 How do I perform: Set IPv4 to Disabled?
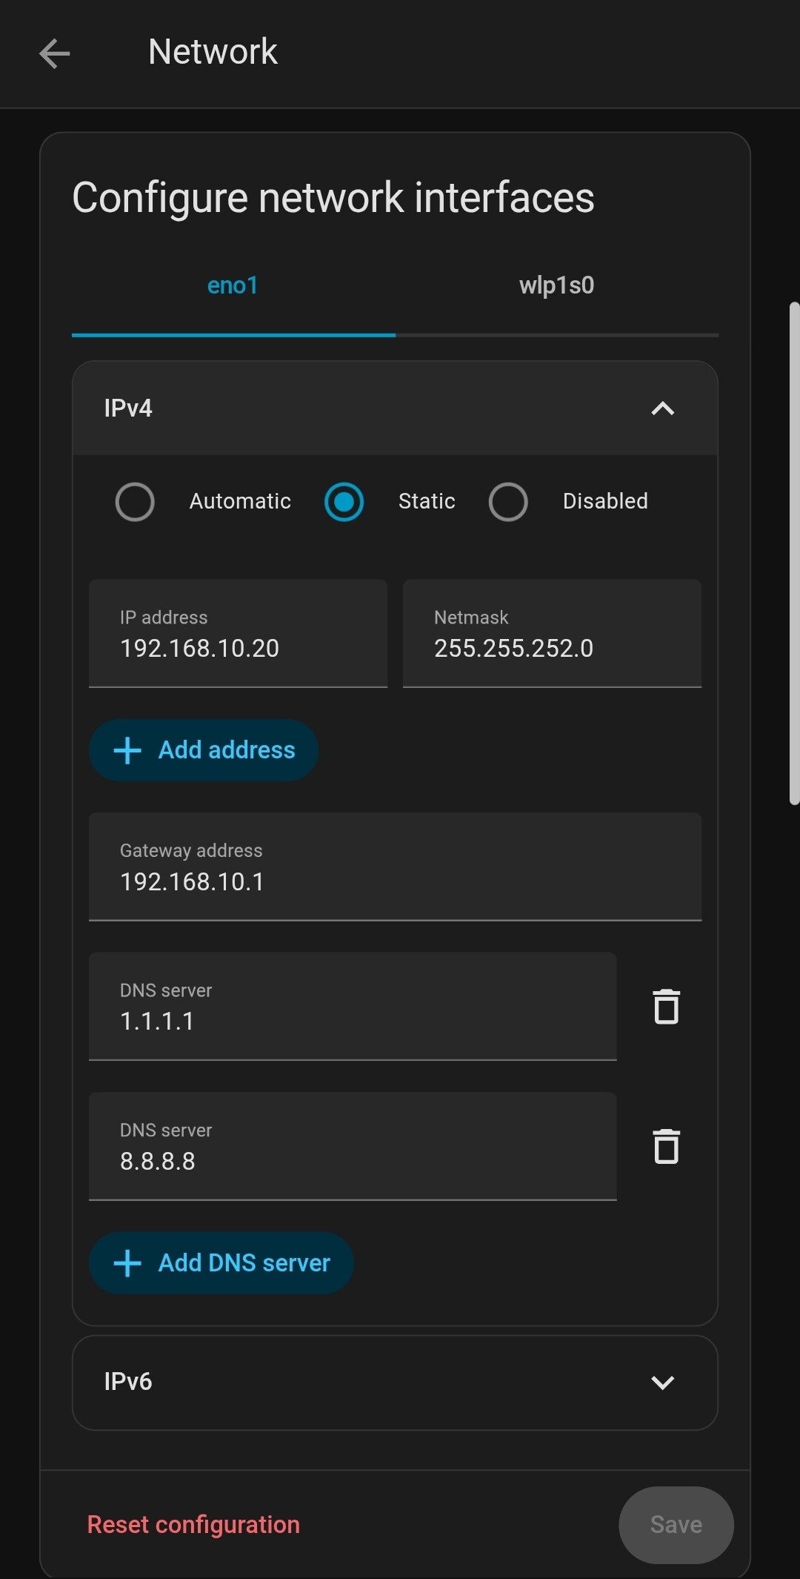pyautogui.click(x=508, y=502)
